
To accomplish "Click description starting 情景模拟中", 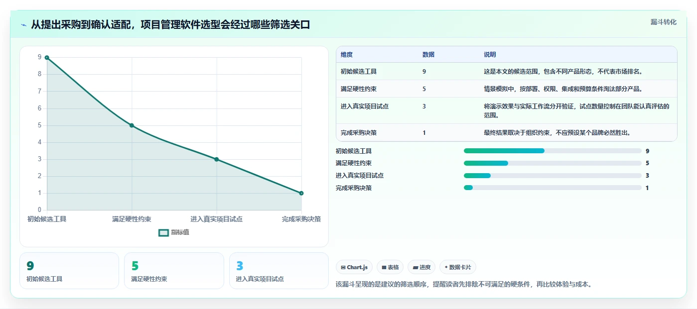I will 563,89.
